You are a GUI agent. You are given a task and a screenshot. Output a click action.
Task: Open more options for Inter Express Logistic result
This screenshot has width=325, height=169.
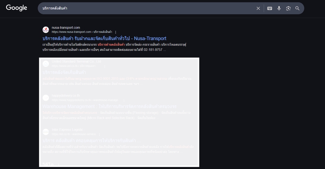coord(100,134)
